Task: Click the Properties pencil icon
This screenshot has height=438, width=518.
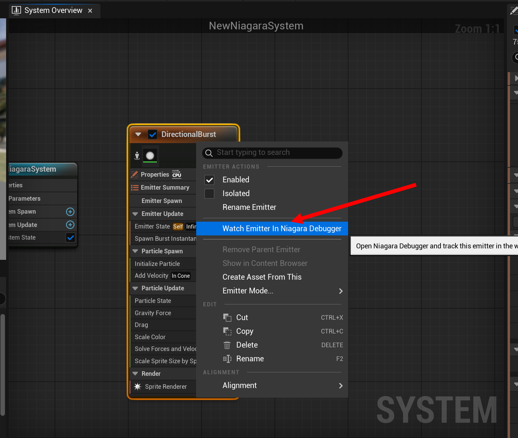Action: pos(134,174)
